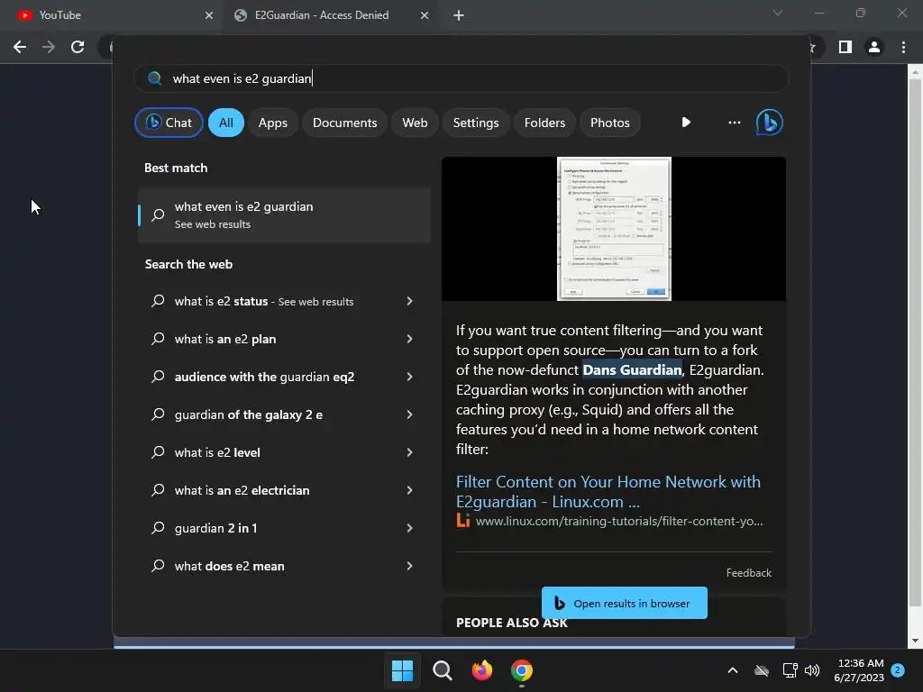The image size is (923, 692).
Task: Click into the search text box
Action: tap(461, 78)
